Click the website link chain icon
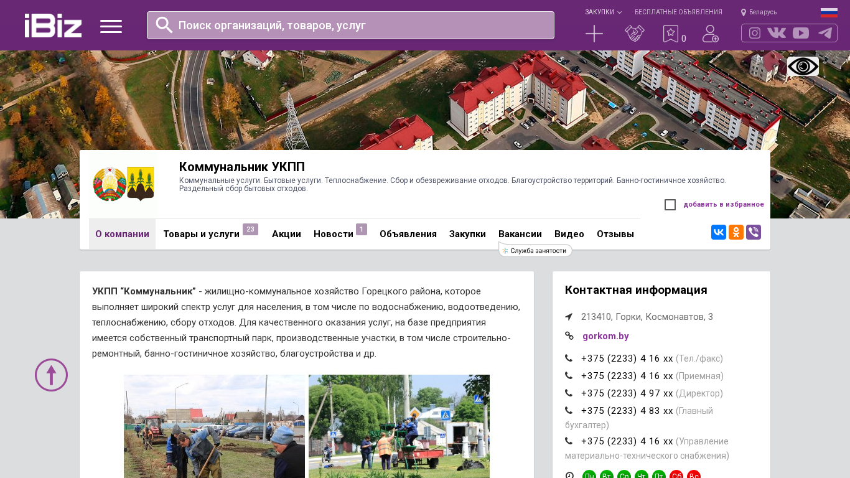 point(569,335)
